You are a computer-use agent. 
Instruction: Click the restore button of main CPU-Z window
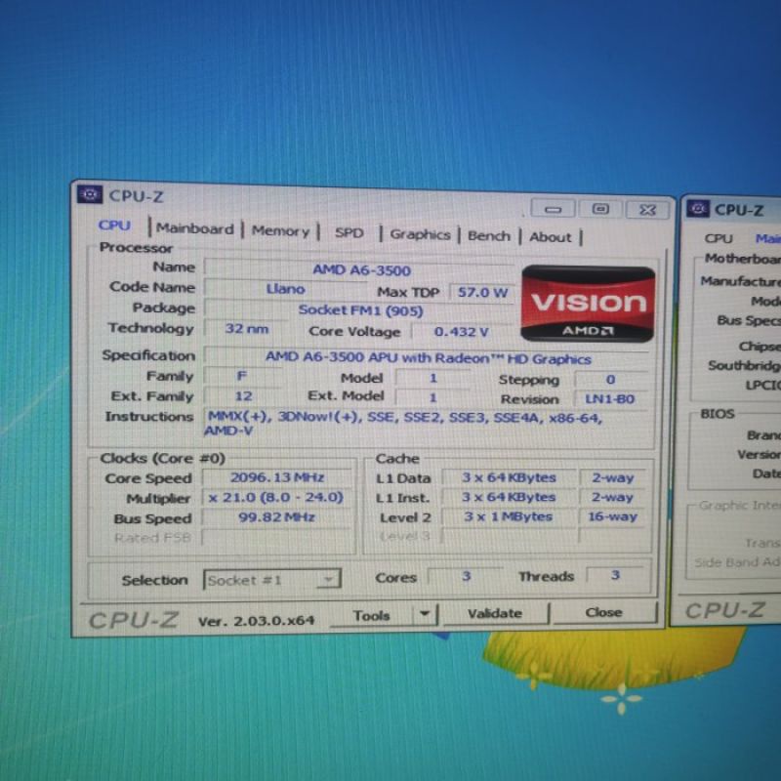[x=600, y=209]
